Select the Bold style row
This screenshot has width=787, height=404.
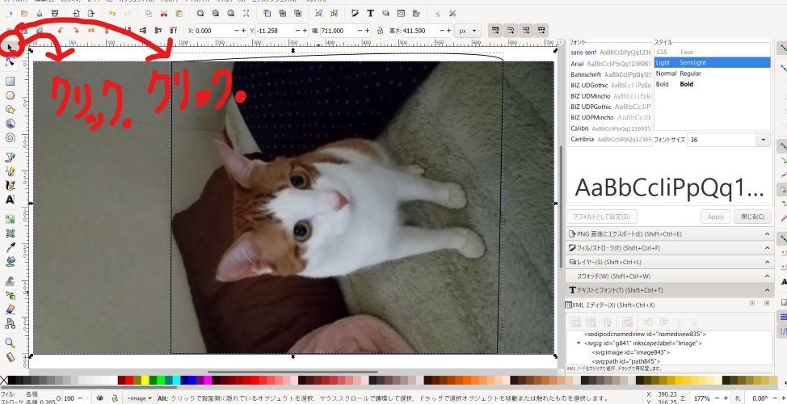(x=712, y=84)
